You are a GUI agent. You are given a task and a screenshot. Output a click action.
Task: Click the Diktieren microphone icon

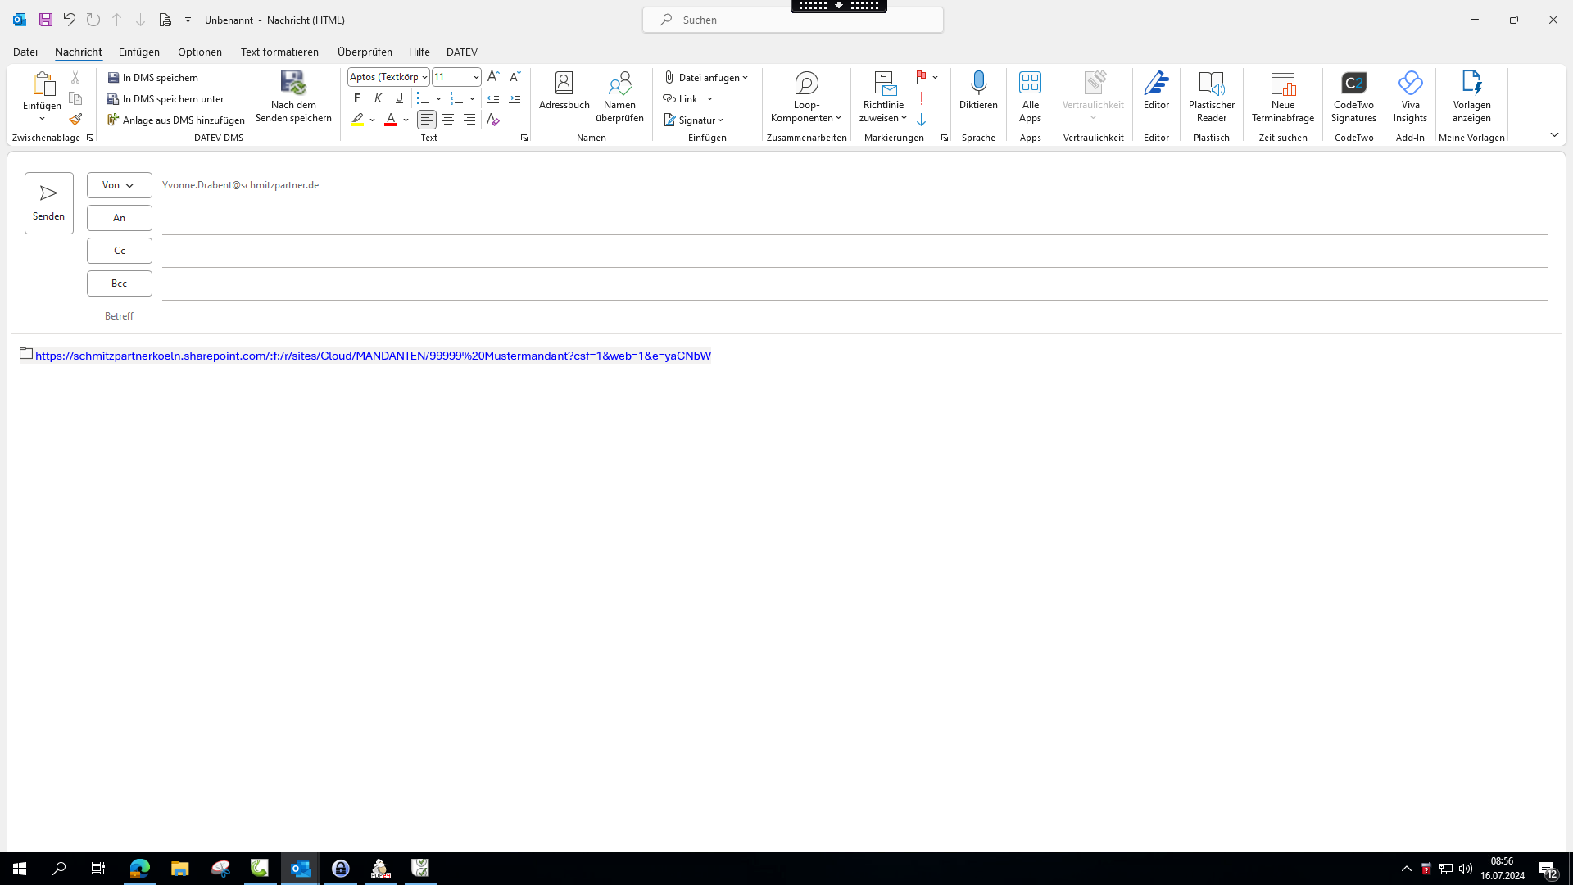tap(978, 83)
